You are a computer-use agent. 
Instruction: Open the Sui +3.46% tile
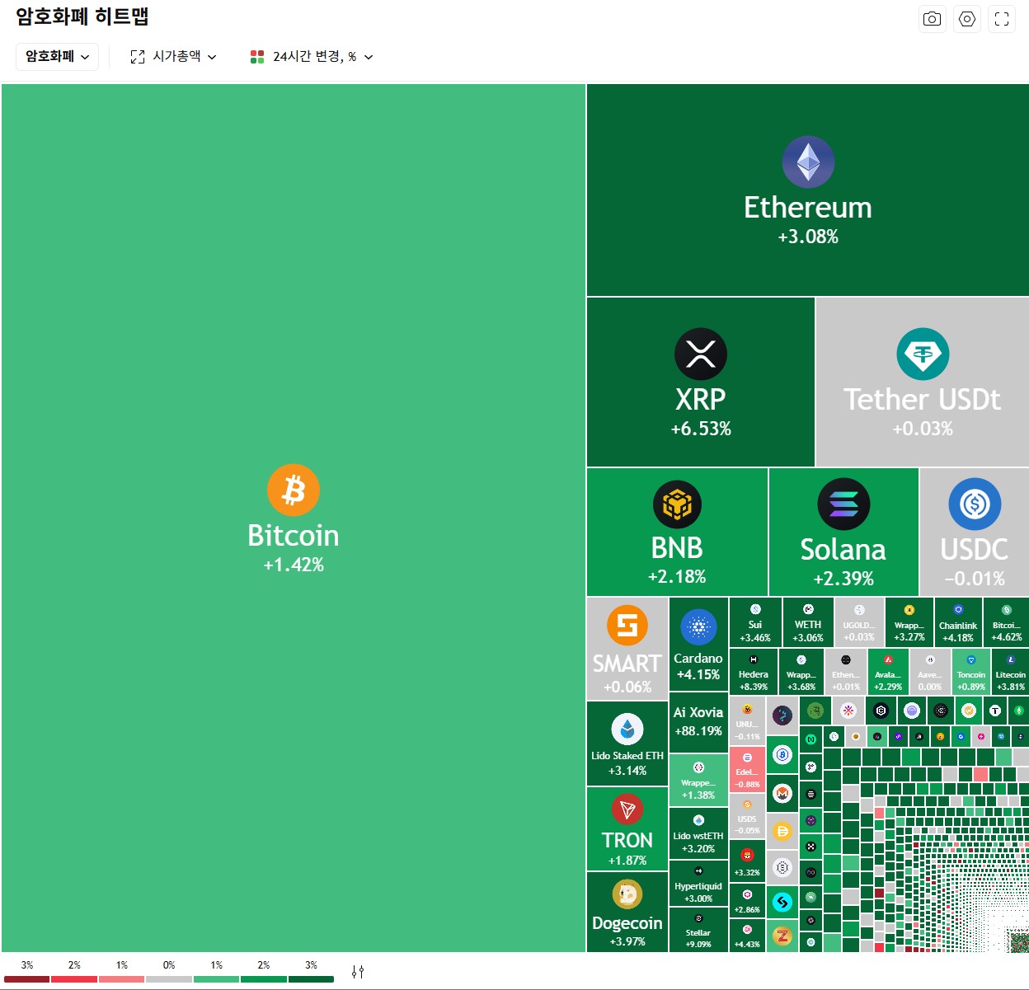coord(755,622)
